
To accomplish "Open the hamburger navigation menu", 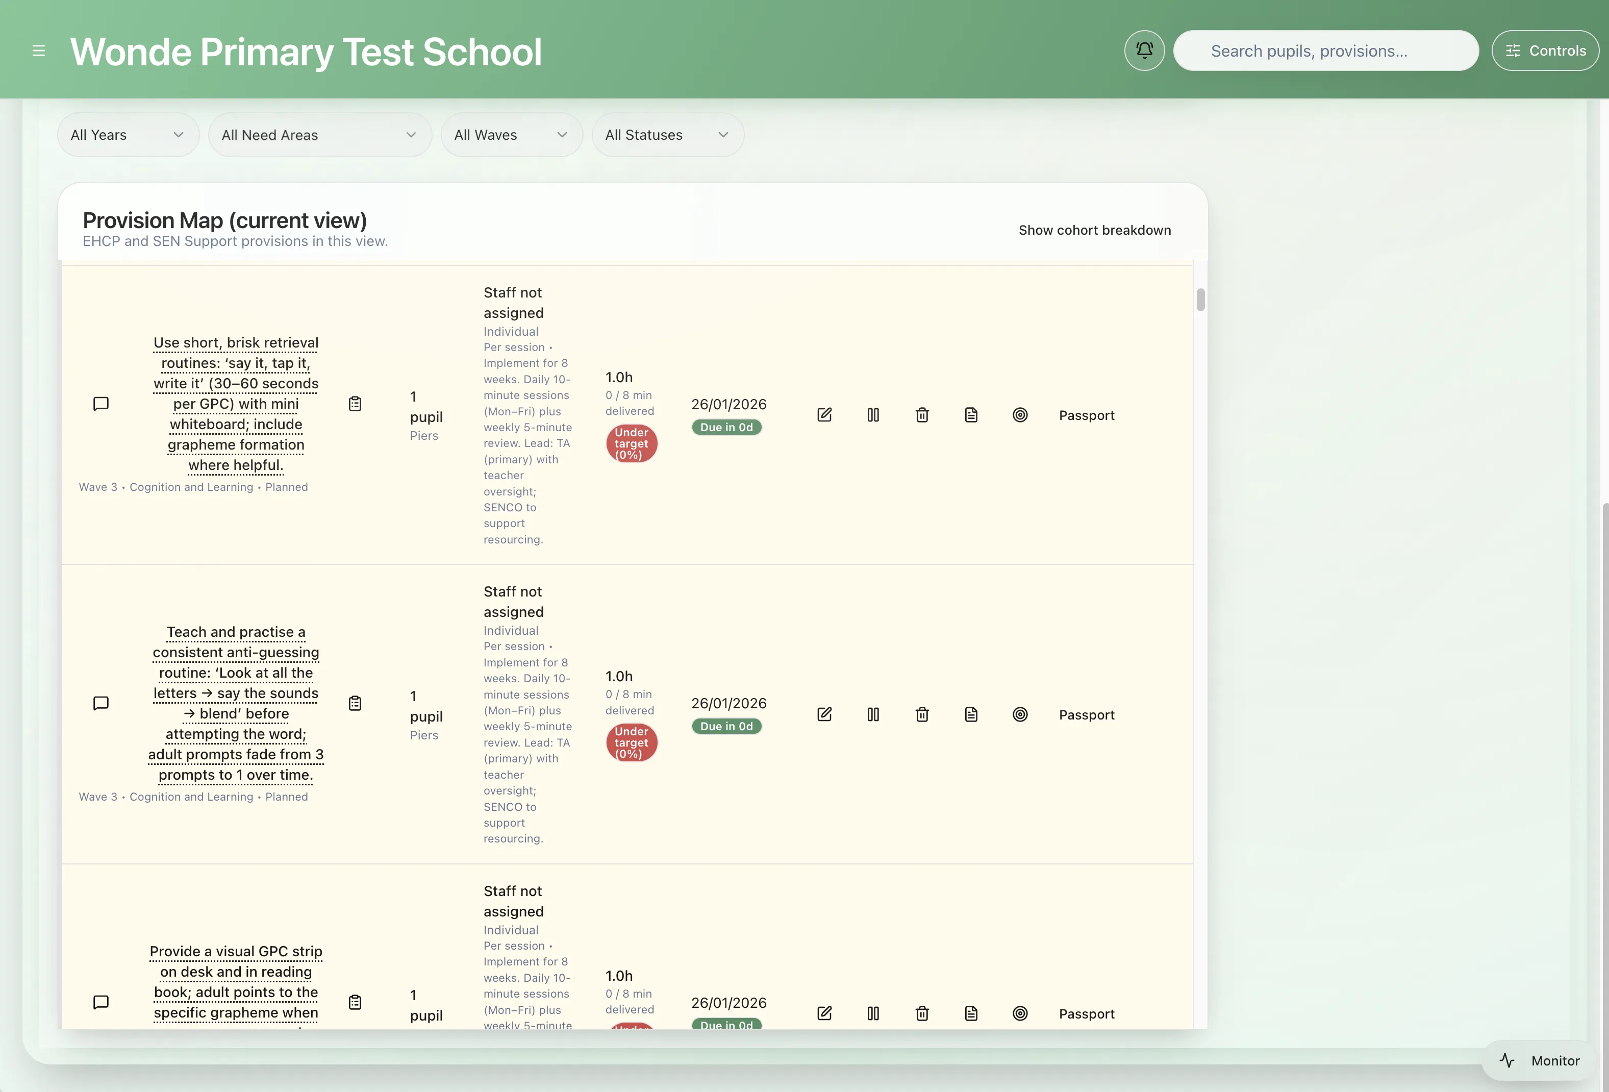I will [39, 51].
